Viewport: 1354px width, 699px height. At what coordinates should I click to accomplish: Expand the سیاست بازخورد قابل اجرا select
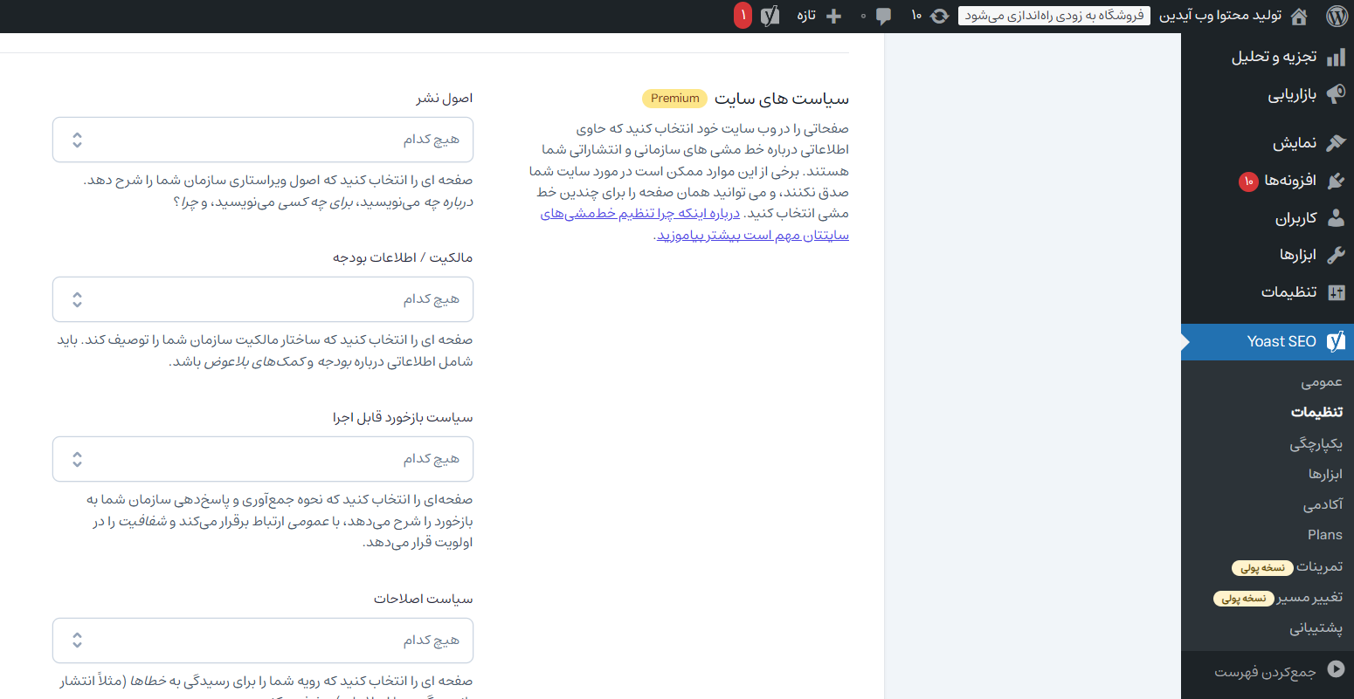[x=262, y=459]
